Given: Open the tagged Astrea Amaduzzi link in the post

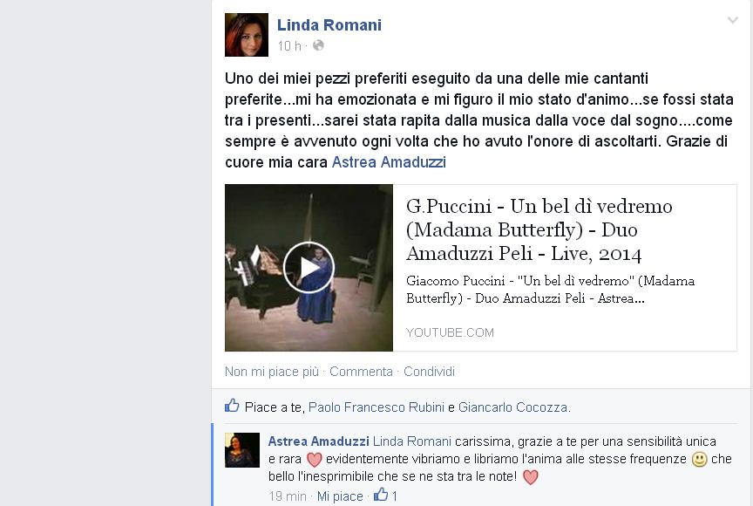Looking at the screenshot, I should coord(389,162).
